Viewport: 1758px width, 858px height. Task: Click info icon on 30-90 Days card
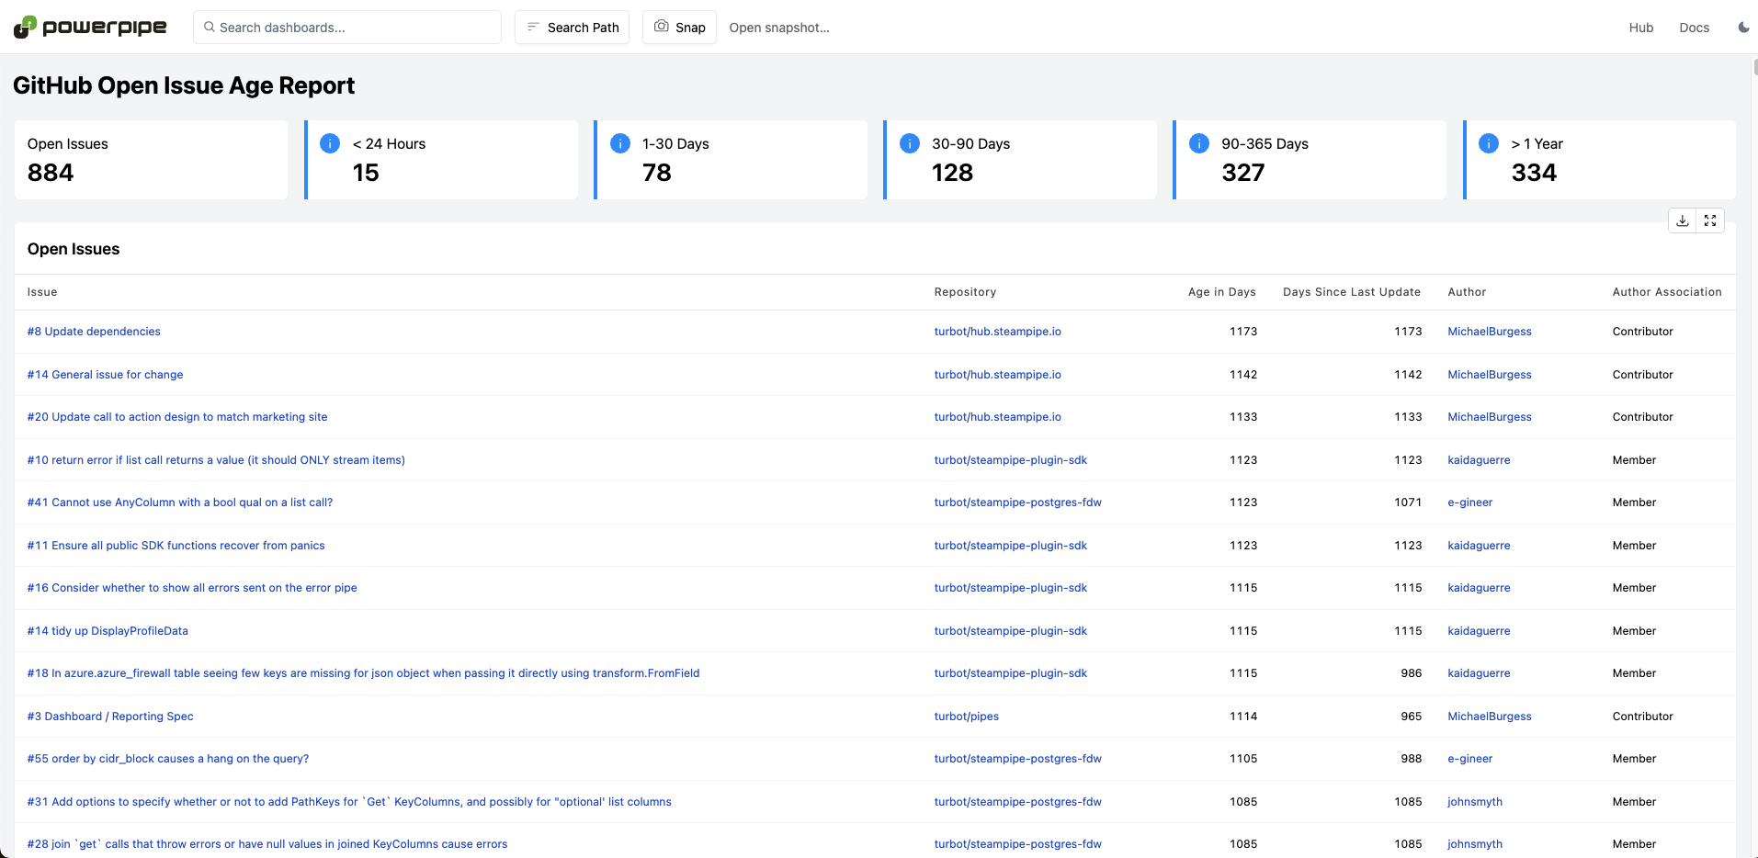[910, 143]
